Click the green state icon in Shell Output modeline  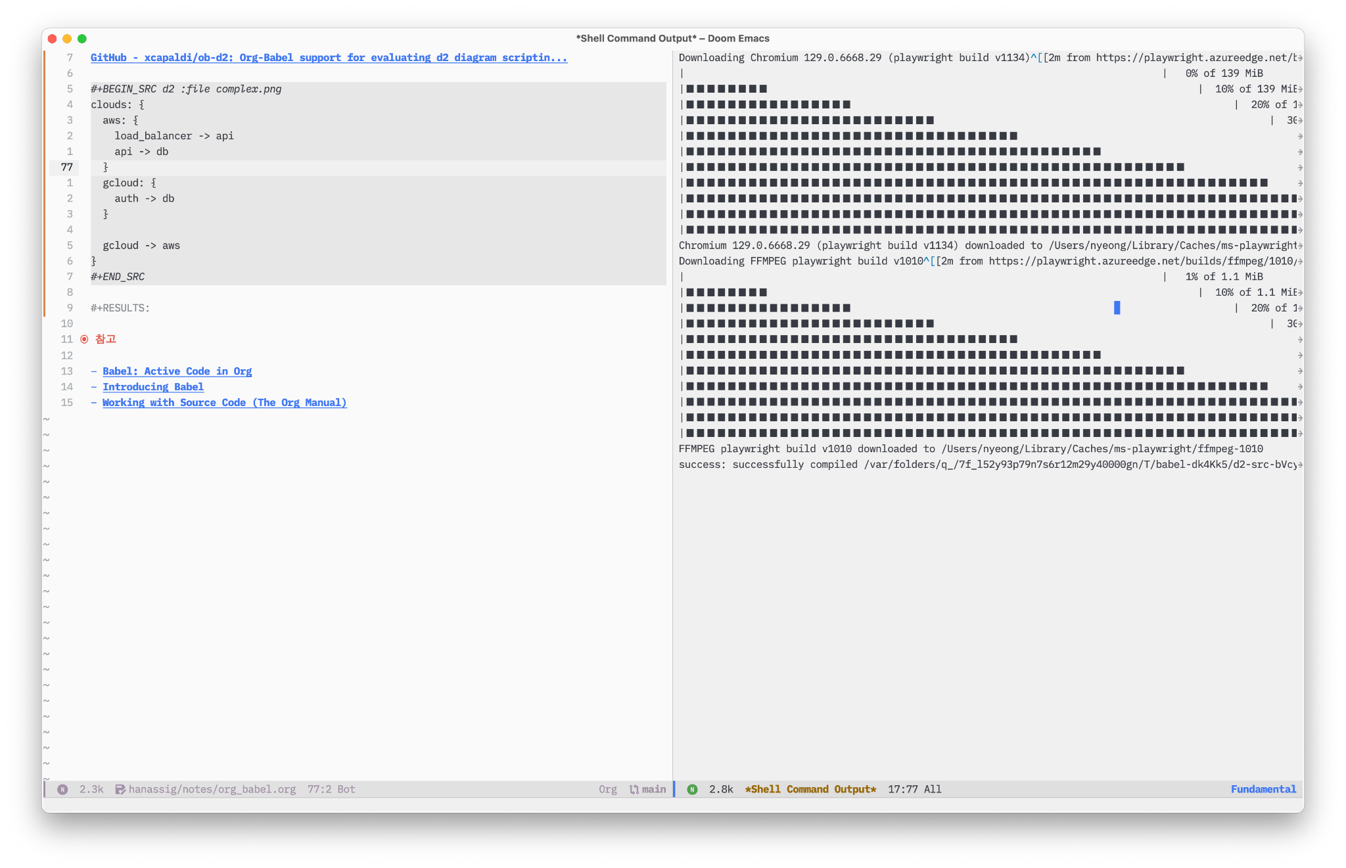692,790
